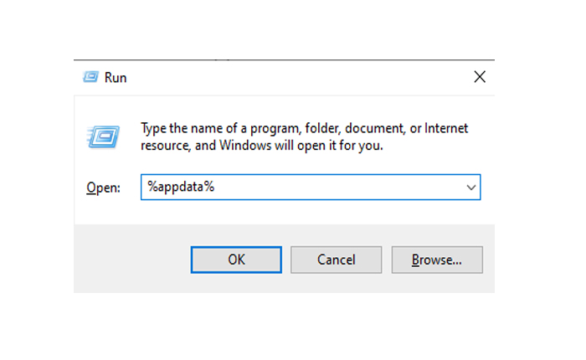Viewport: 586px width, 360px height.
Task: Expand the Open combo box dropdown arrow
Action: pyautogui.click(x=470, y=188)
